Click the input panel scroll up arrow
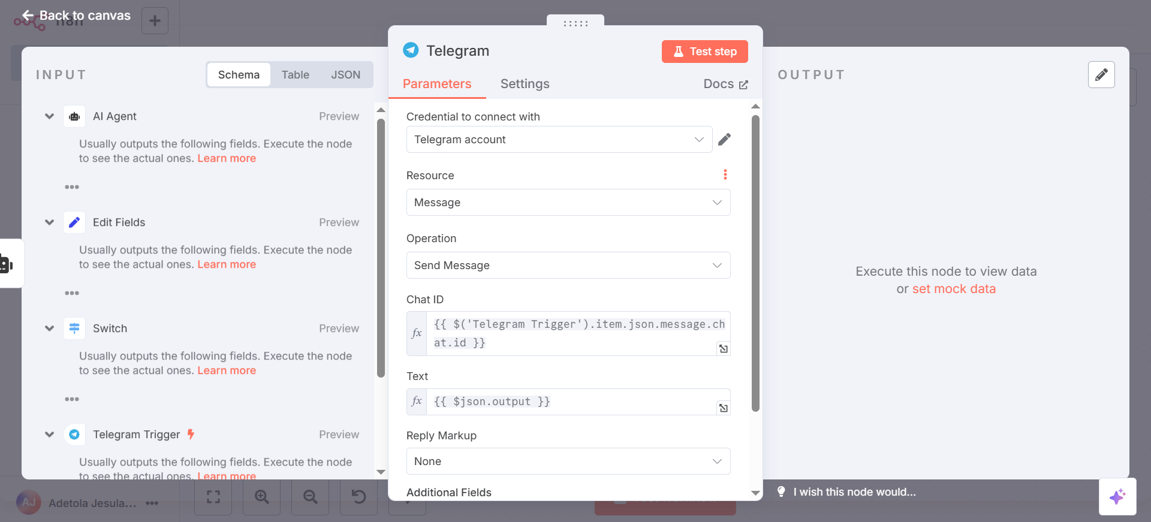Viewport: 1151px width, 522px height. click(x=381, y=110)
